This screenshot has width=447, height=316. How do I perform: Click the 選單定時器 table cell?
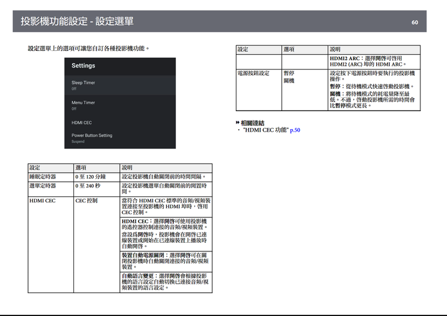[x=51, y=189]
